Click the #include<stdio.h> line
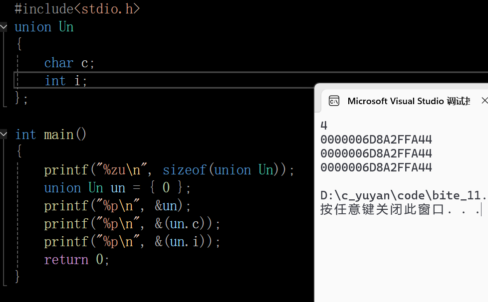488x302 pixels. click(x=77, y=8)
